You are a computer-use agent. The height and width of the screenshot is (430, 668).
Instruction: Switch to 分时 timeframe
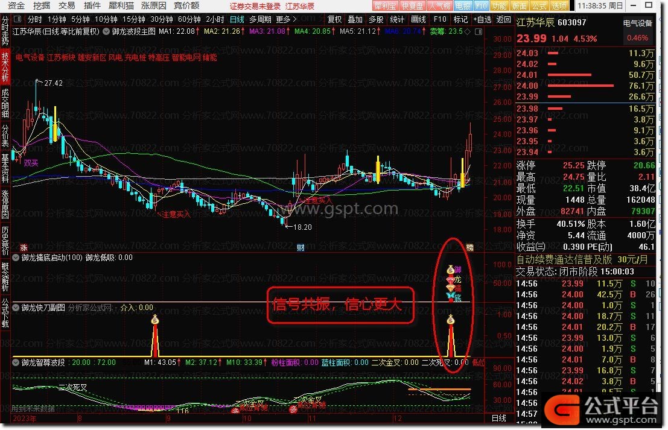(35, 19)
